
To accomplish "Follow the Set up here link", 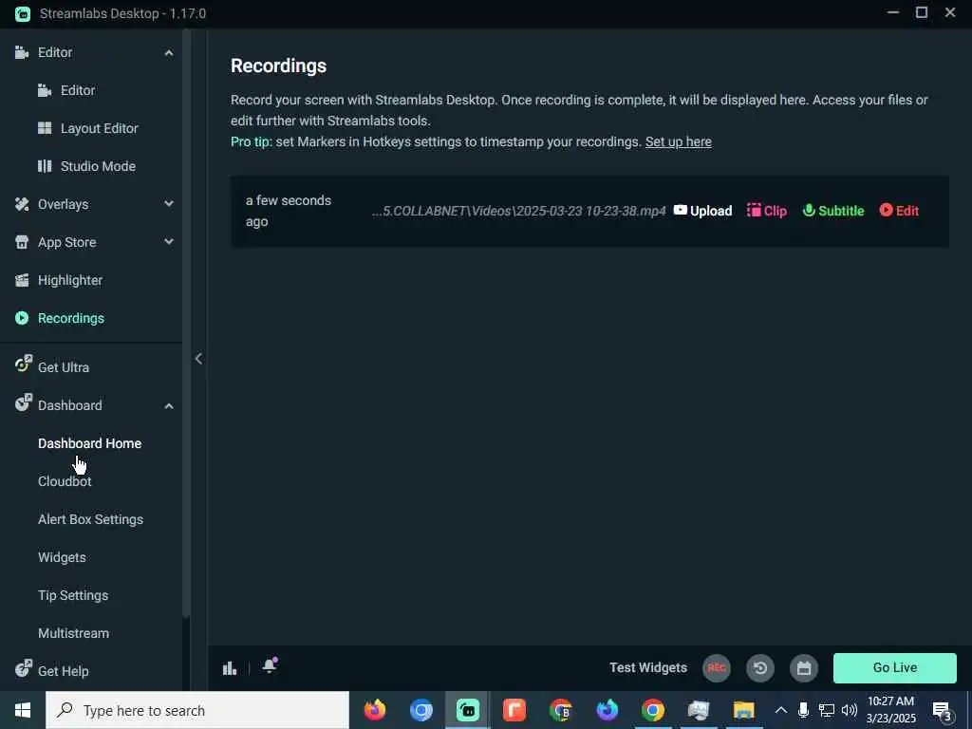I will point(678,142).
